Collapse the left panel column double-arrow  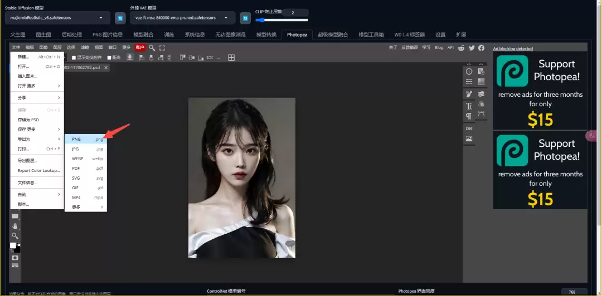pos(469,64)
